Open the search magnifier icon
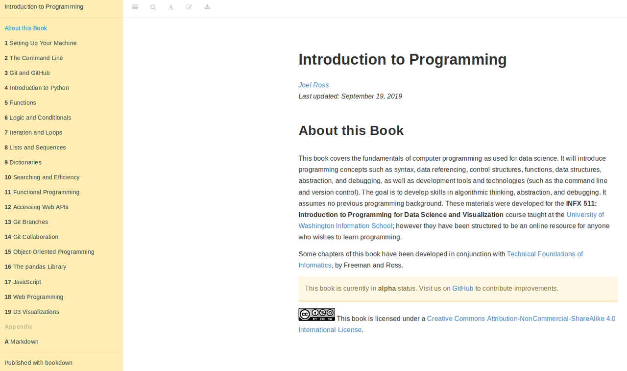Viewport: 627px width, 371px height. [x=153, y=7]
